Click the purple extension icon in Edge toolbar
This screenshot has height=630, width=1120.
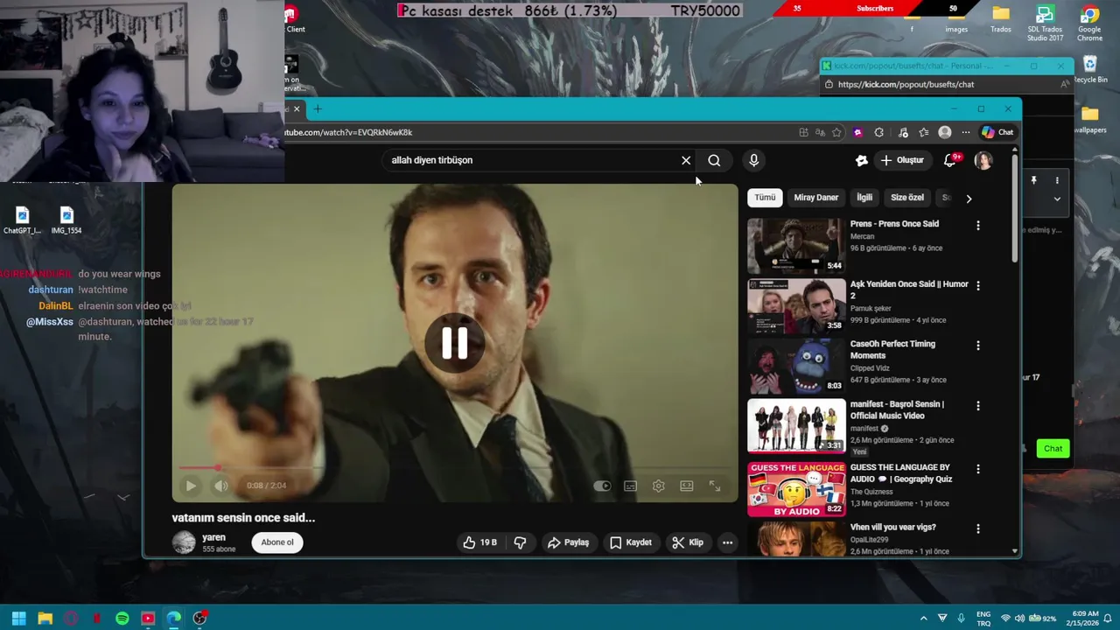point(857,132)
